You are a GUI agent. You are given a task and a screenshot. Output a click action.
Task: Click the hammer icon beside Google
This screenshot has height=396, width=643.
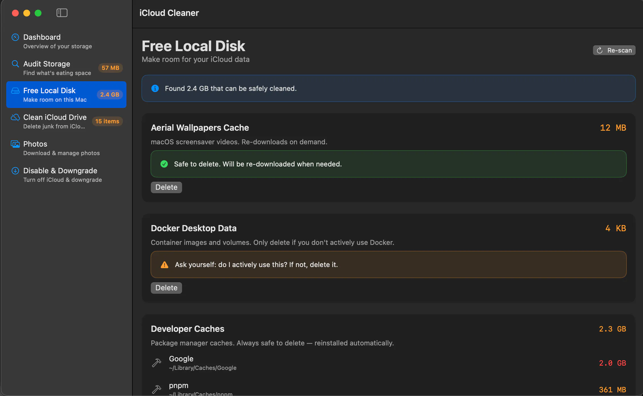coord(156,363)
